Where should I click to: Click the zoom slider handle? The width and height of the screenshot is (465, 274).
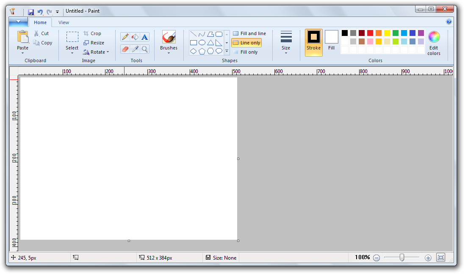pos(401,258)
